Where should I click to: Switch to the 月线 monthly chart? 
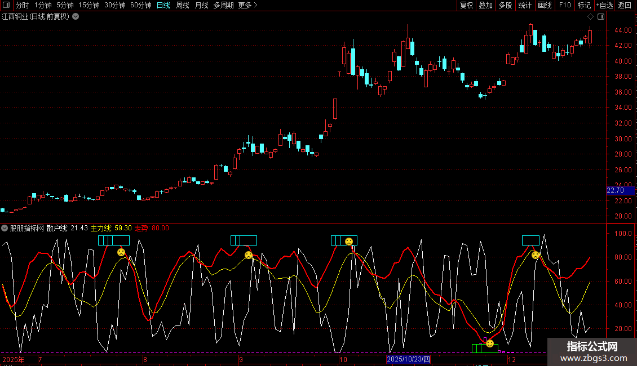pyautogui.click(x=201, y=5)
